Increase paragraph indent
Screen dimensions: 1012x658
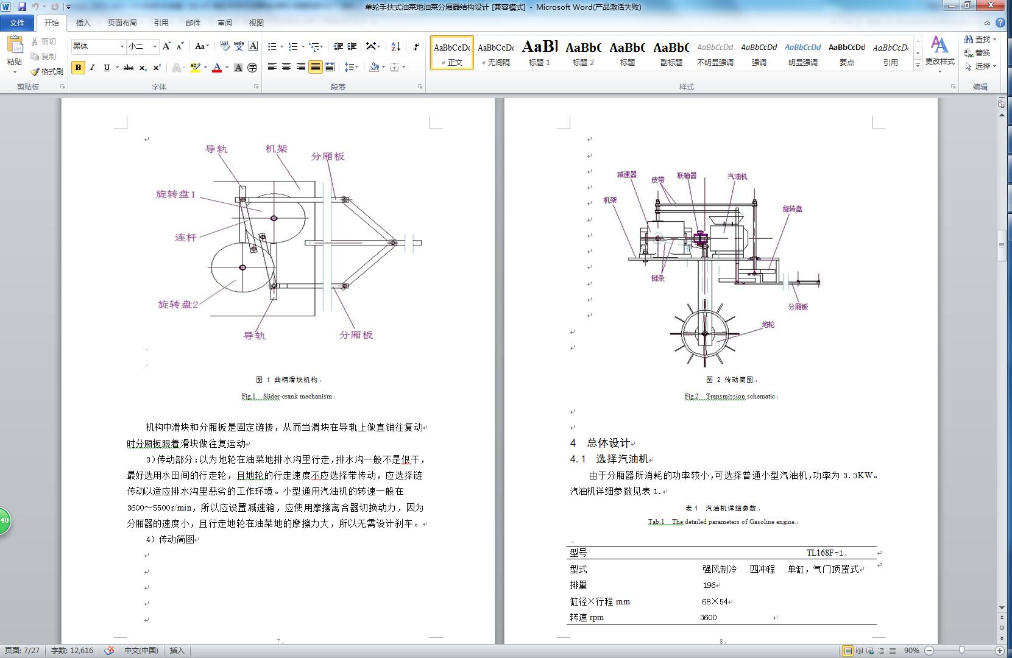coord(352,46)
